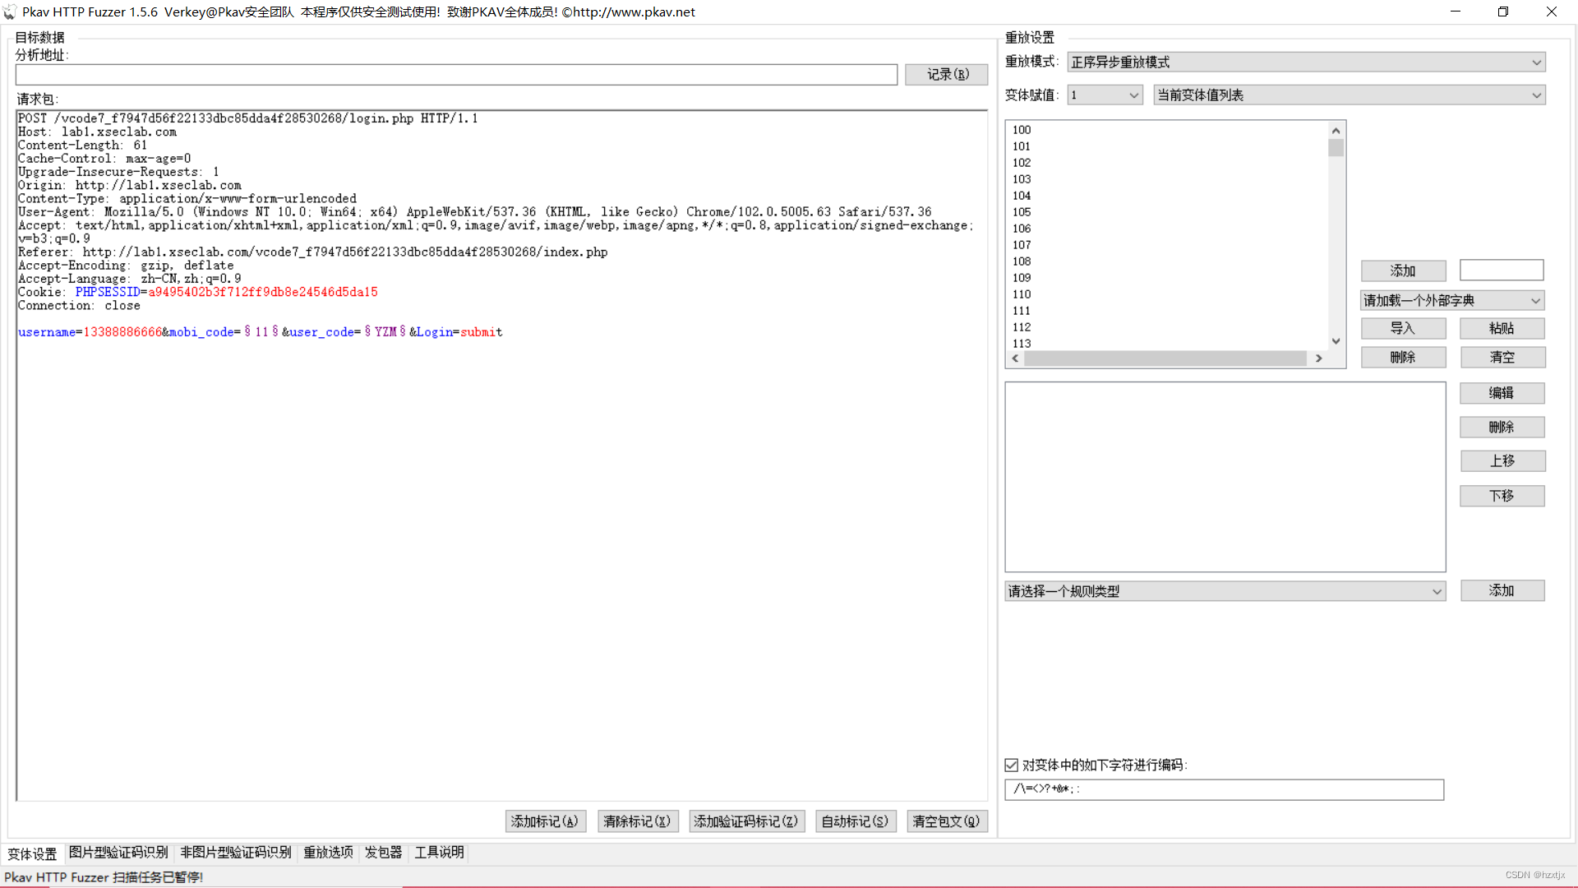Click the 上移 button
The height and width of the screenshot is (888, 1578).
(x=1502, y=461)
